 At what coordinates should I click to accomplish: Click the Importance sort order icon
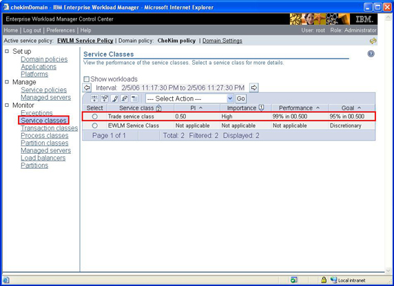coord(261,108)
